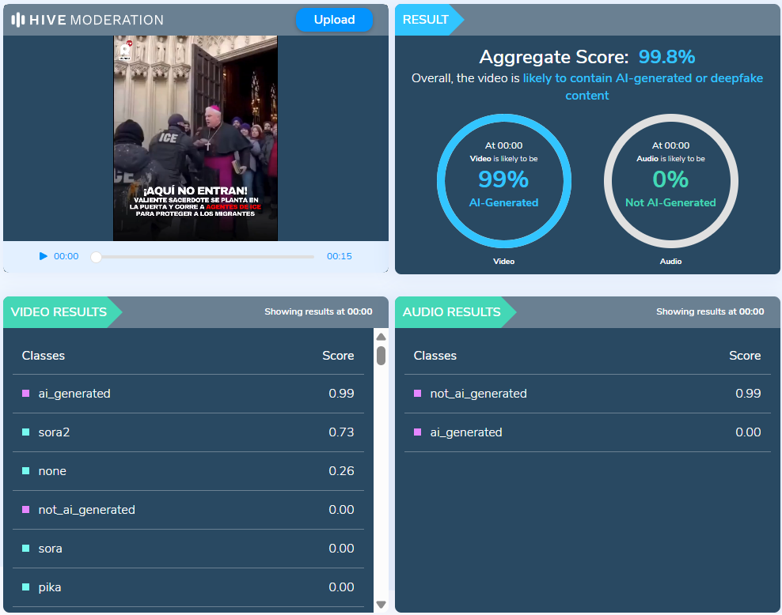The width and height of the screenshot is (782, 615).
Task: Select the ai_generated video class row
Action: [188, 394]
